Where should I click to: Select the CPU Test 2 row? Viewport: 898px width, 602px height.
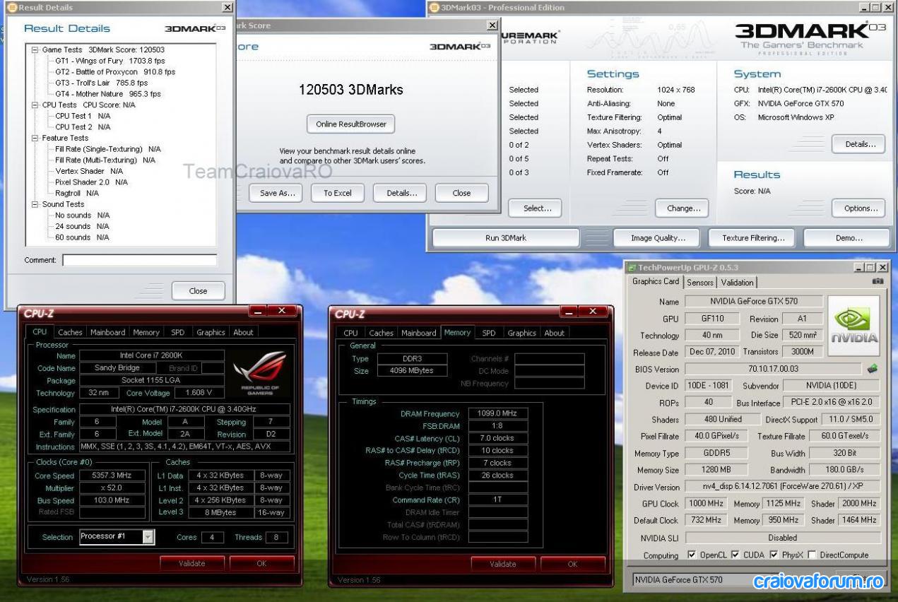point(83,127)
